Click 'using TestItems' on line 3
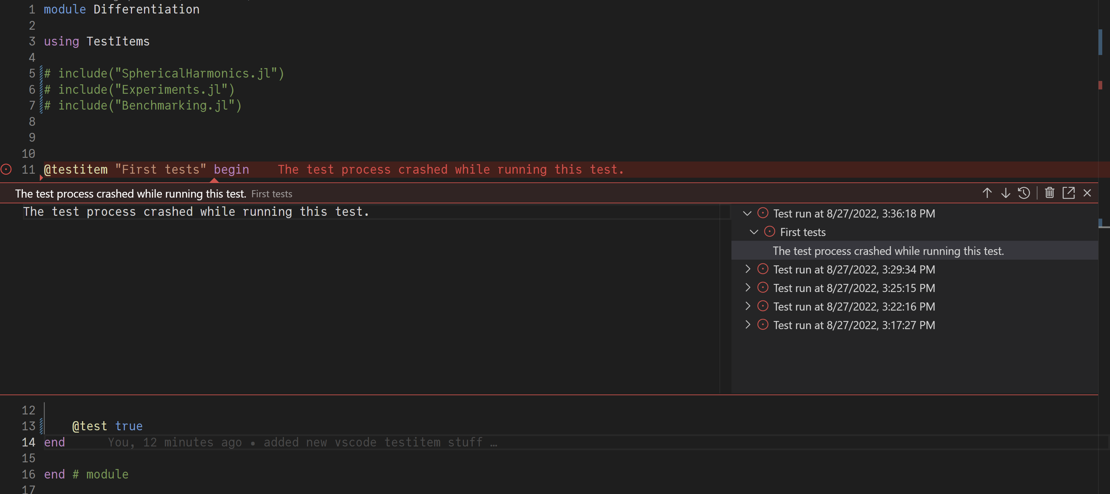Viewport: 1110px width, 494px height. point(96,41)
